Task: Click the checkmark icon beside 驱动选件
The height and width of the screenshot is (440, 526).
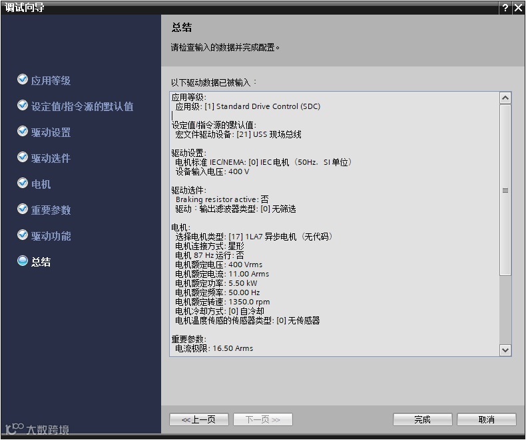Action: tap(23, 157)
